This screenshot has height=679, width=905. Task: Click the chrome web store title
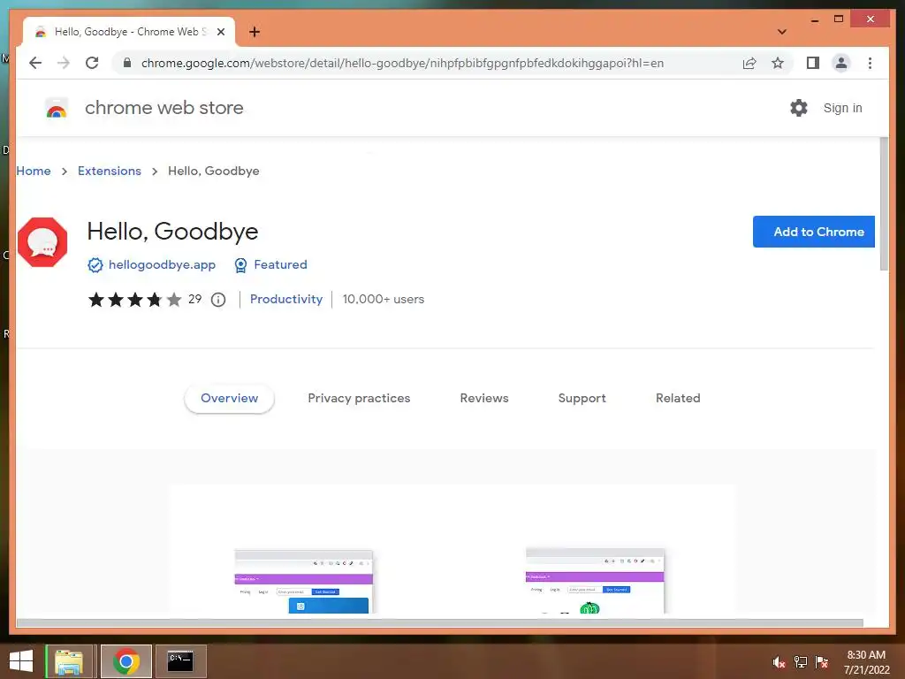164,108
